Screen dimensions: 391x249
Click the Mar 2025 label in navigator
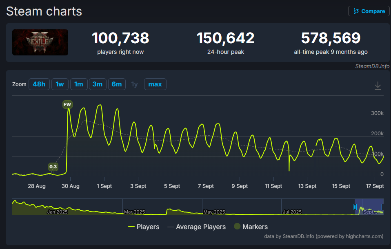click(x=134, y=212)
